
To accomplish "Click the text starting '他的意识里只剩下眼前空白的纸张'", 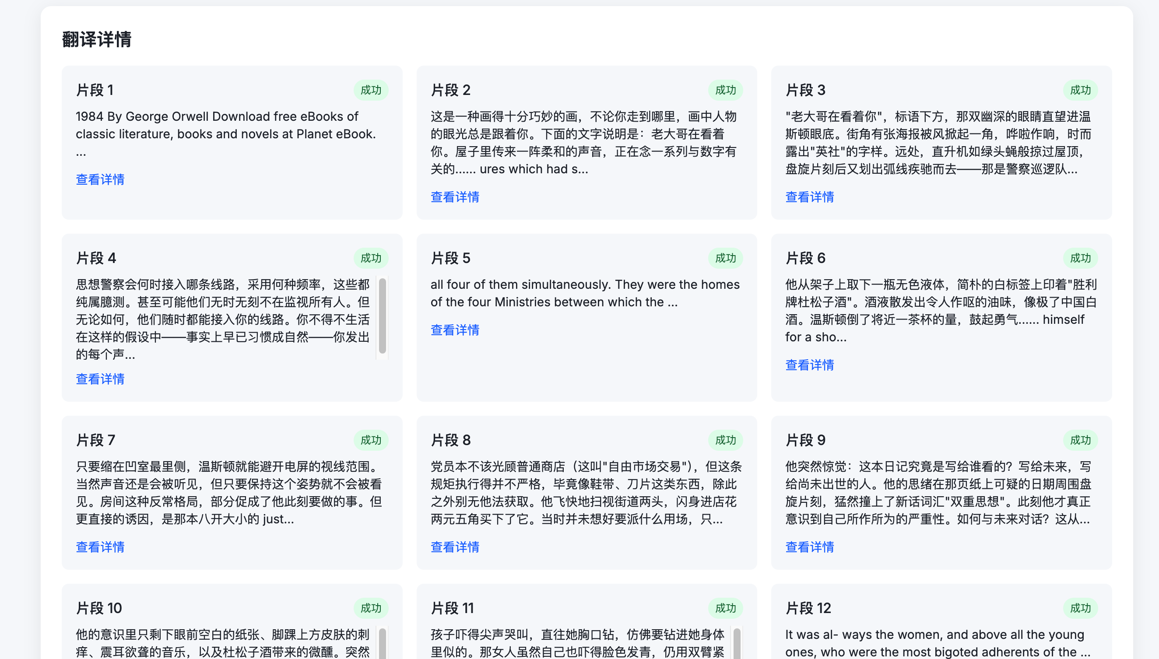I will tap(223, 643).
